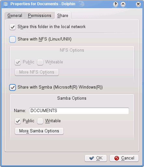Uncheck Share this folder in the local network
Image resolution: width=144 pixels, height=167 pixels.
12,27
